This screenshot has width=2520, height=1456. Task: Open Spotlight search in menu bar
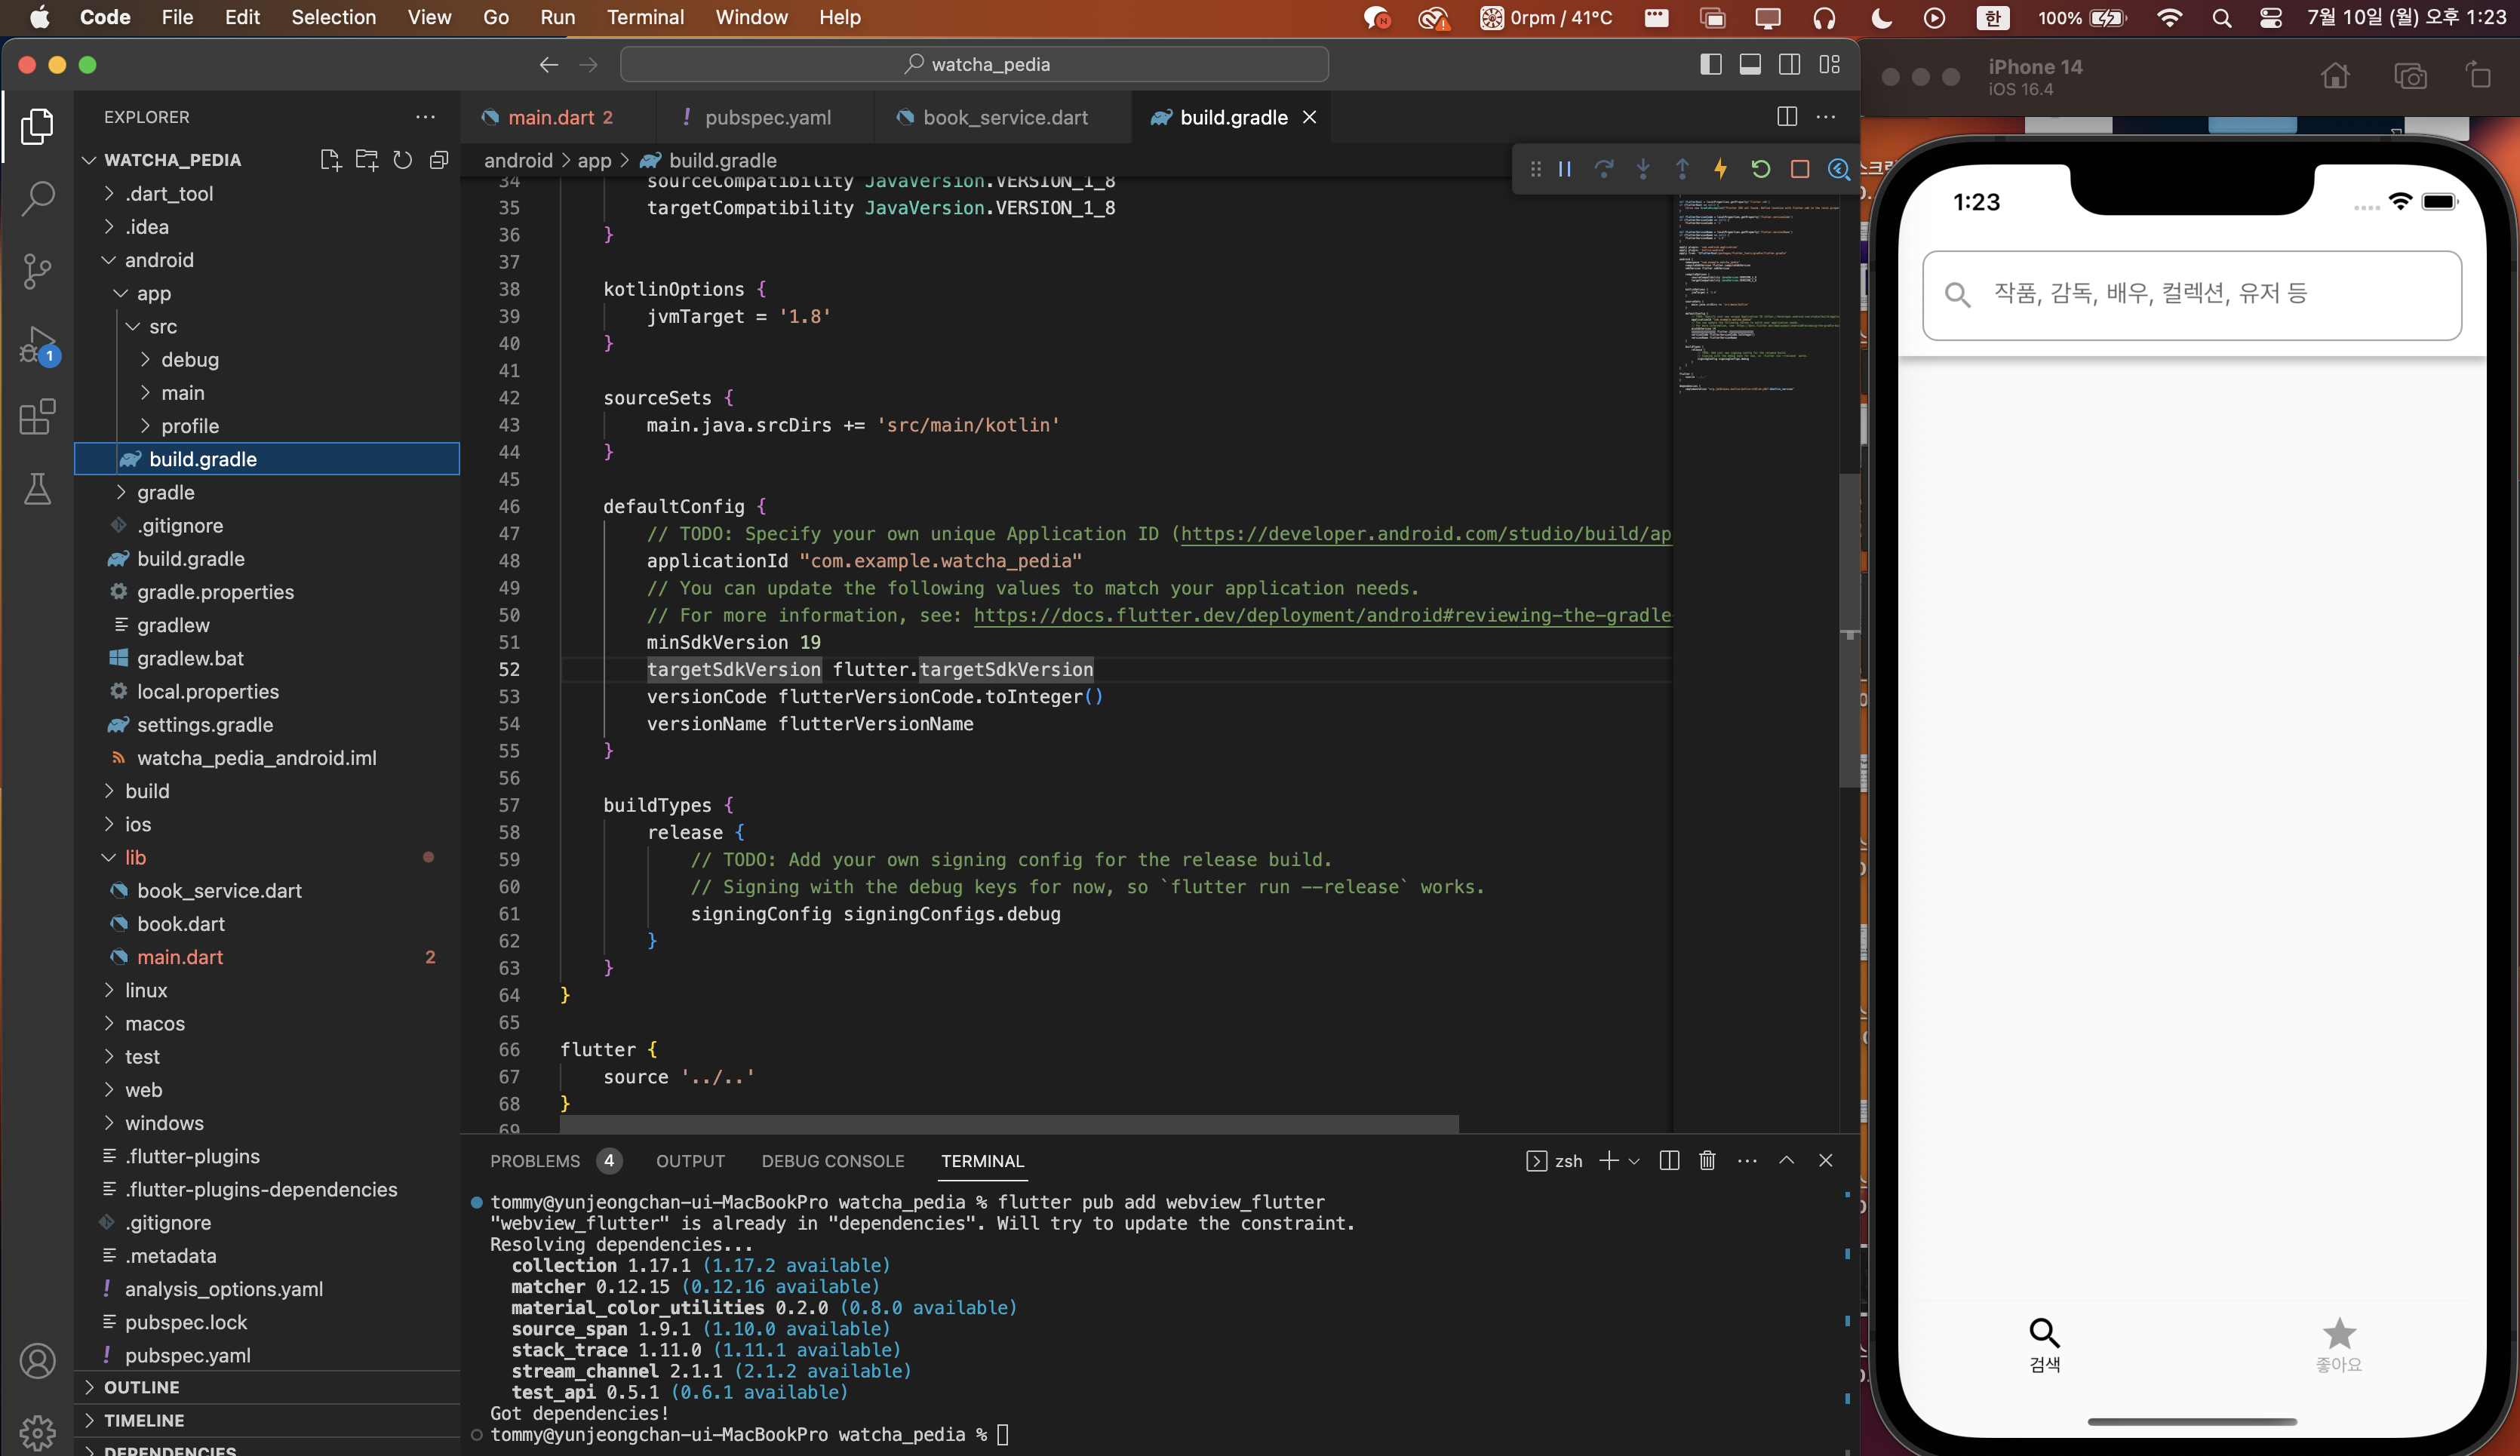[2221, 17]
